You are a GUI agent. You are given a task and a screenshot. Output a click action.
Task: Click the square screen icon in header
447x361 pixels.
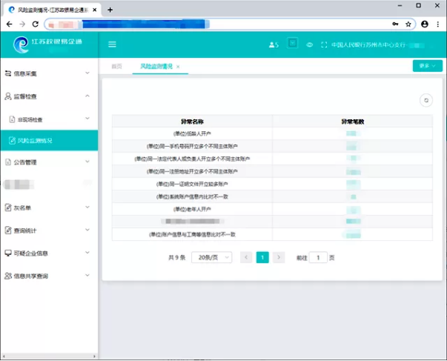pyautogui.click(x=292, y=44)
